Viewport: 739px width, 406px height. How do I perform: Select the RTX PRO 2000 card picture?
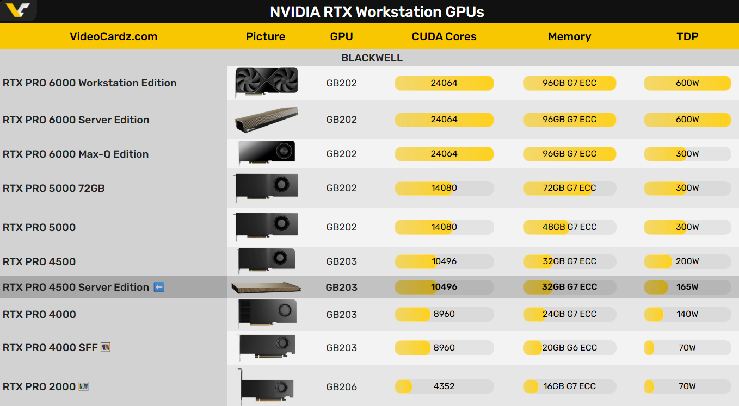pyautogui.click(x=266, y=386)
